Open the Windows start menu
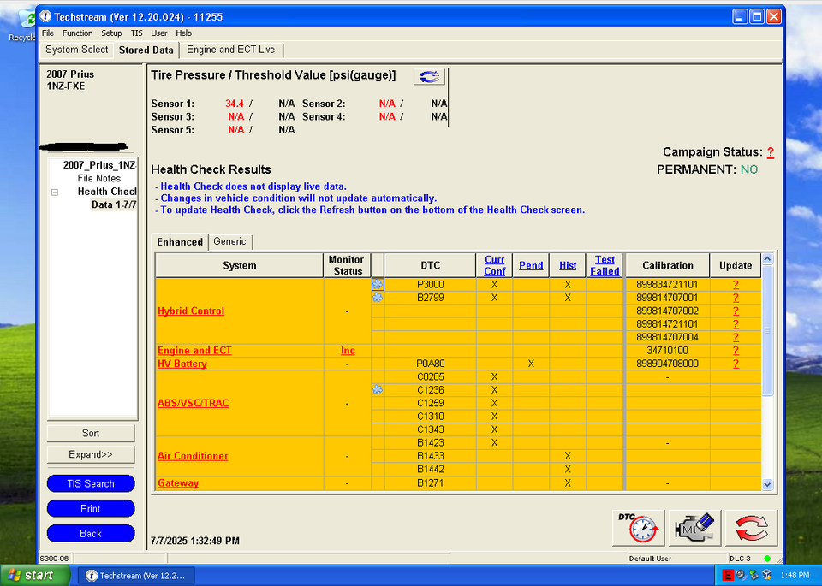Screen dimensions: 822x586 (x=34, y=576)
